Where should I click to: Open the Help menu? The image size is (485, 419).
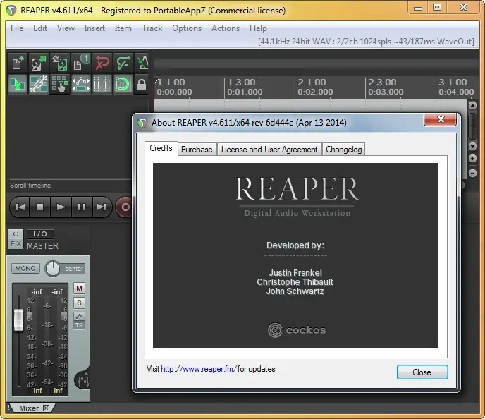point(258,28)
